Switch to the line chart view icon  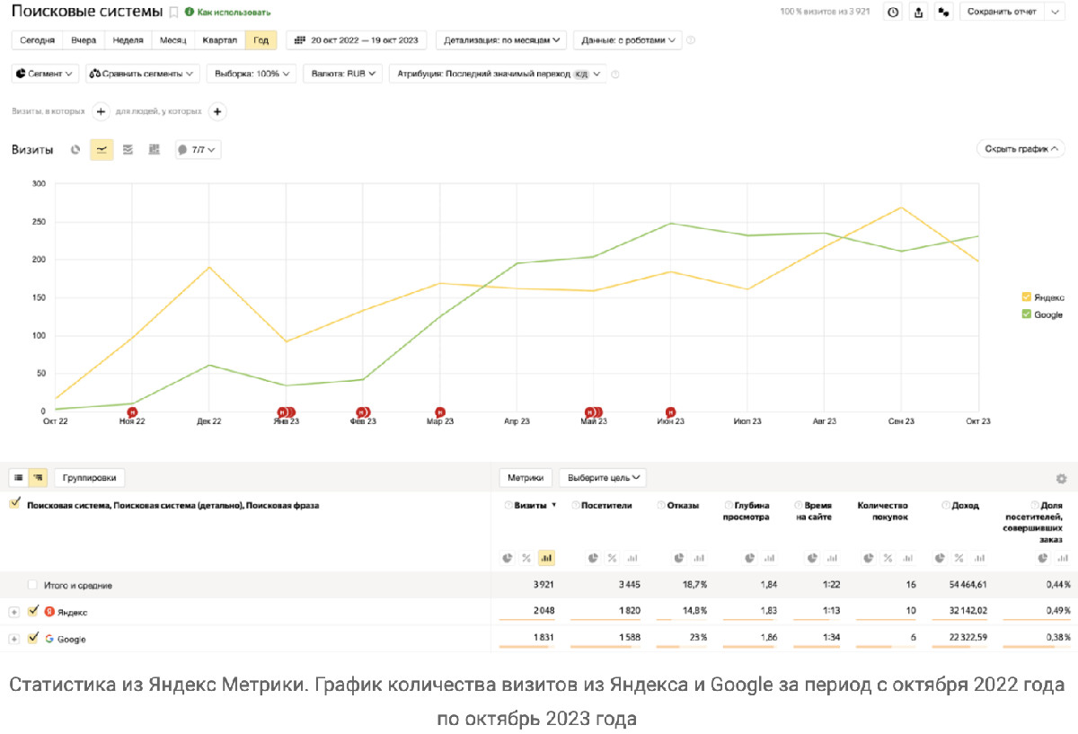102,150
